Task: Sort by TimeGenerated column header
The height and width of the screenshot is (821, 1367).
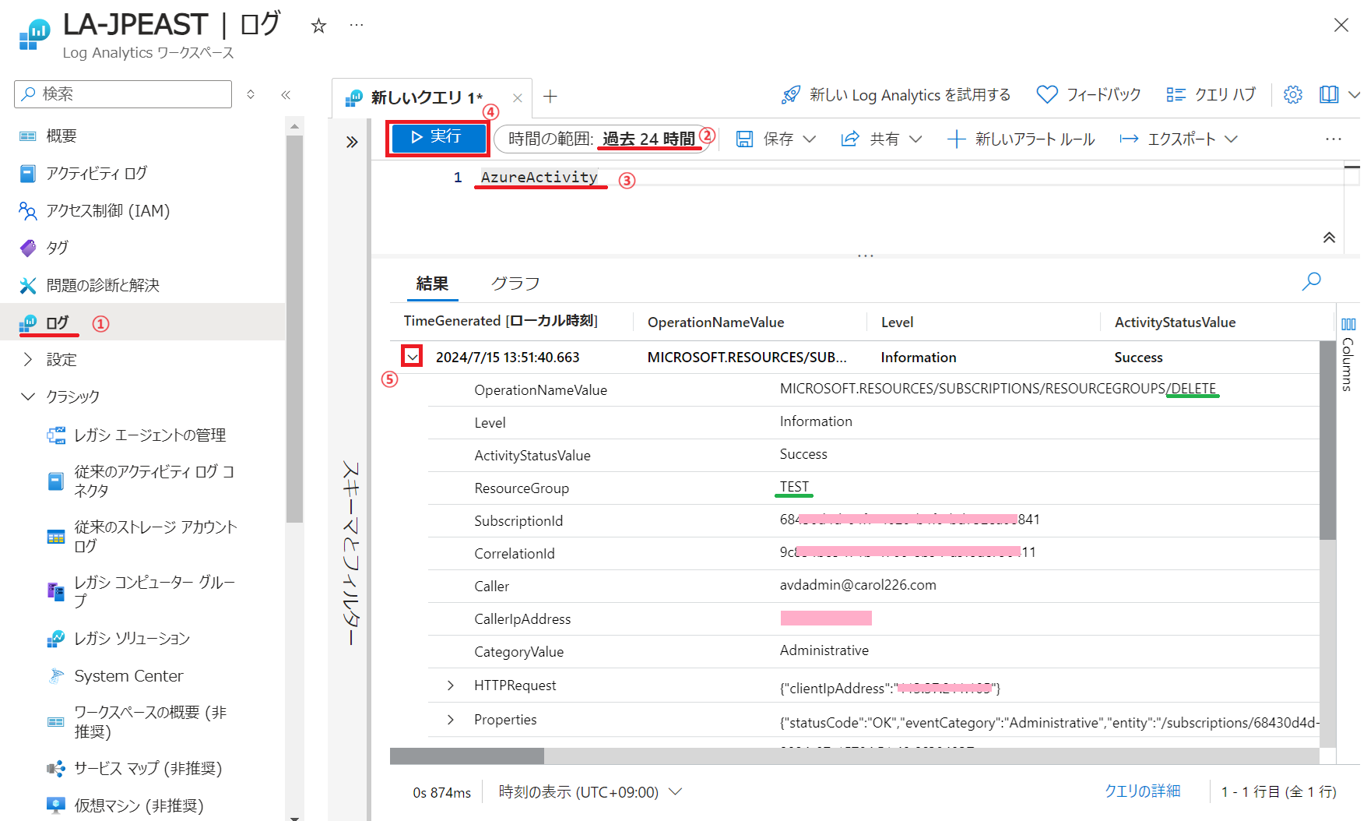Action: [501, 321]
